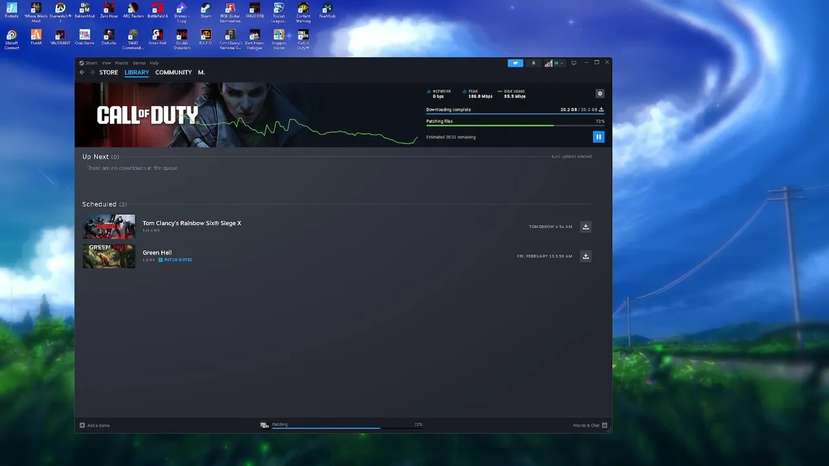Screen dimensions: 829x466
Task: Open VALORANT desktop shortcut
Action: [x=60, y=38]
